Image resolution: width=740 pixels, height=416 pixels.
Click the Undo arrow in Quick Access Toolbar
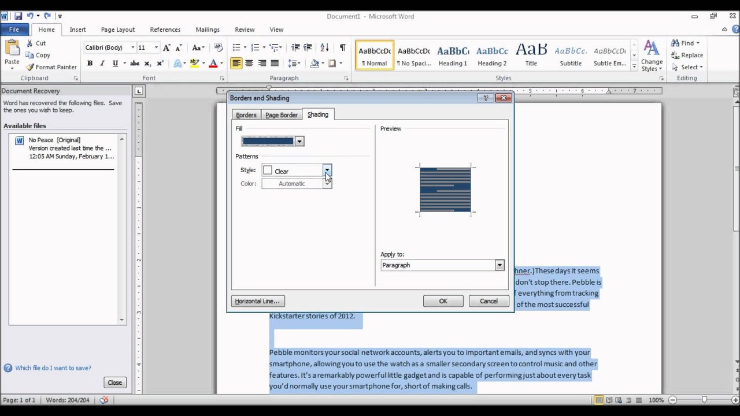[x=30, y=16]
